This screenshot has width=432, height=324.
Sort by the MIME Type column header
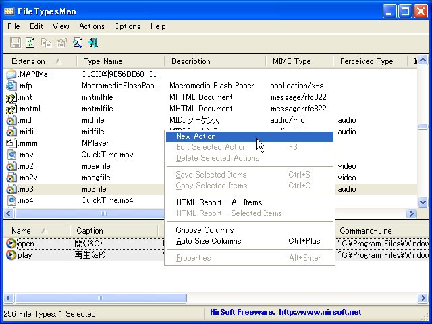click(300, 61)
